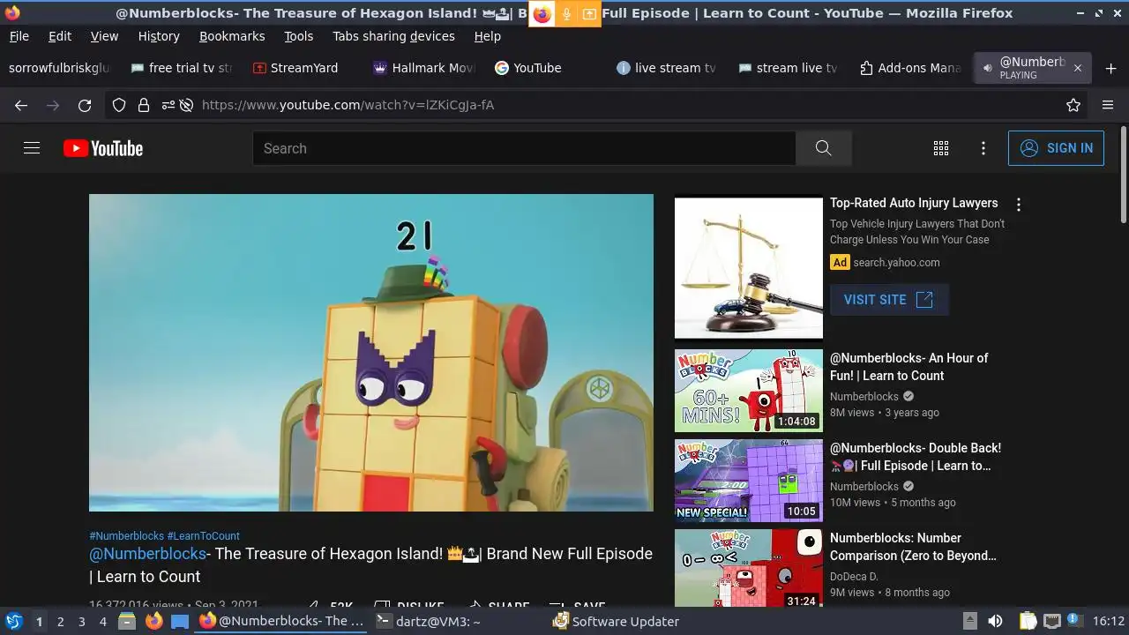Open the File menu
The height and width of the screenshot is (635, 1129).
19,36
